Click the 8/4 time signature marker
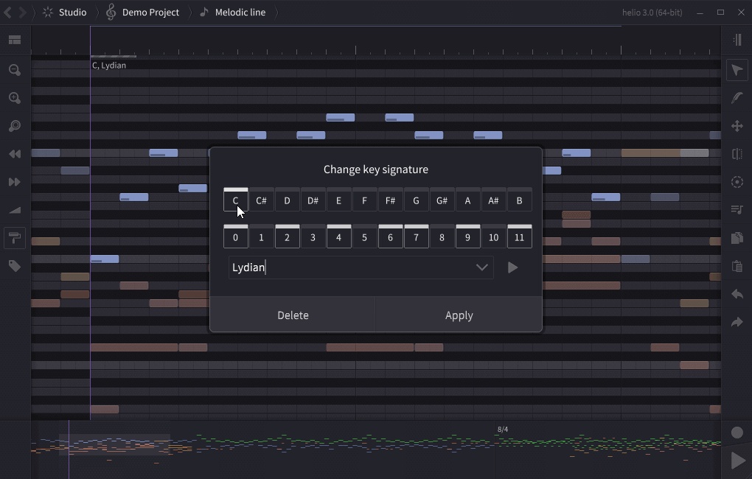 503,430
